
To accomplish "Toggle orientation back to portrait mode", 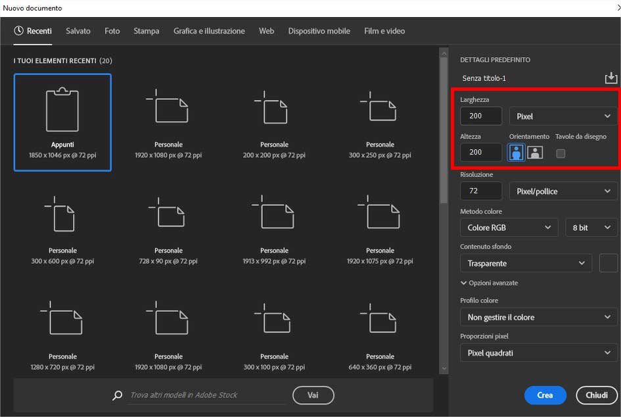I will pos(516,153).
